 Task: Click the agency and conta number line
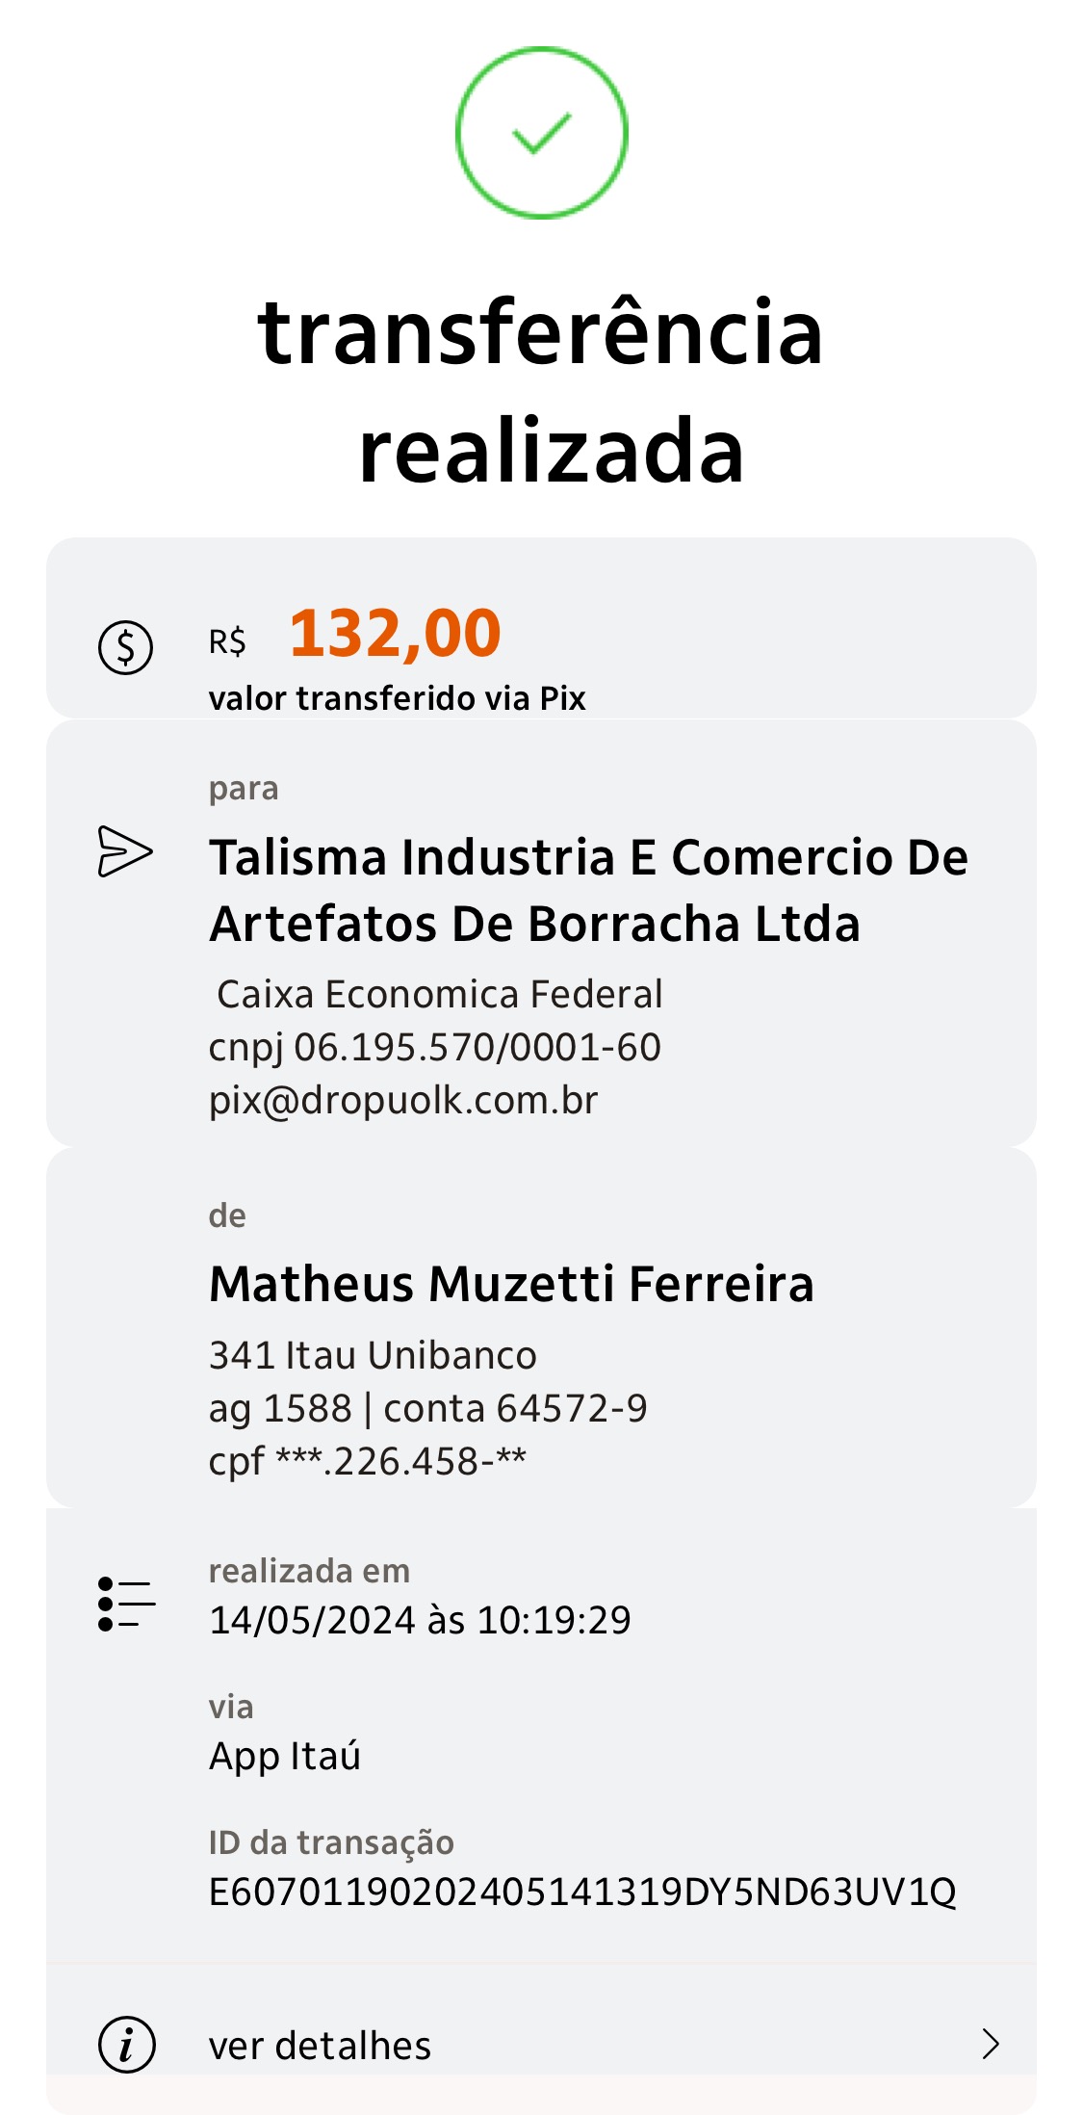point(428,1408)
